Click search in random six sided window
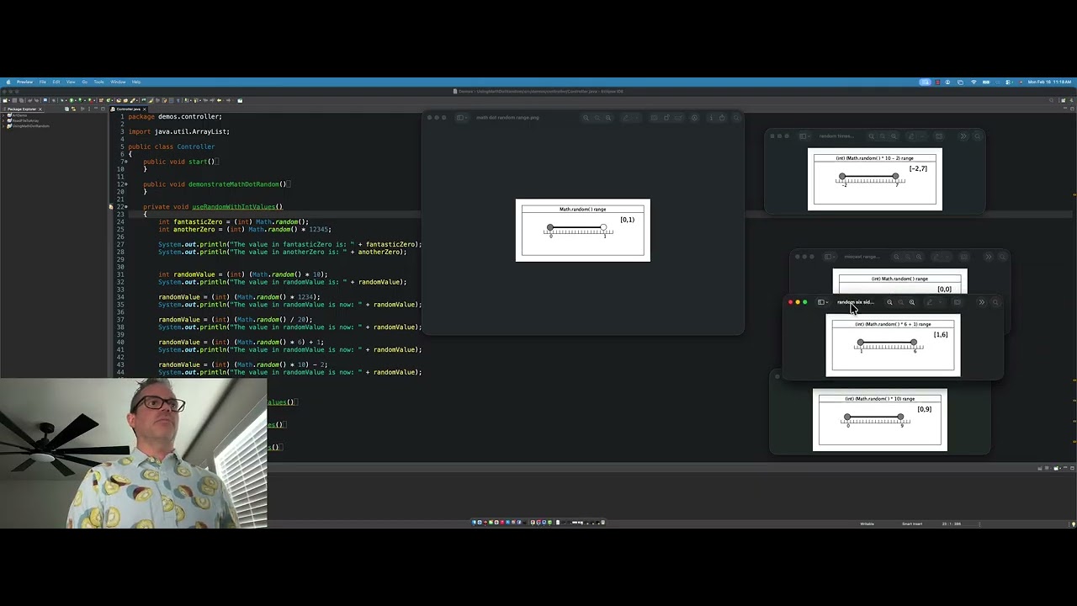1077x606 pixels. (x=995, y=302)
